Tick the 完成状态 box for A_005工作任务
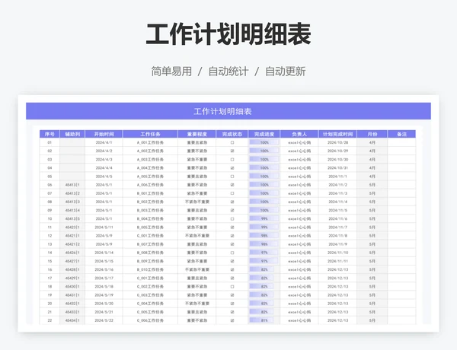The height and width of the screenshot is (350, 457). click(232, 177)
